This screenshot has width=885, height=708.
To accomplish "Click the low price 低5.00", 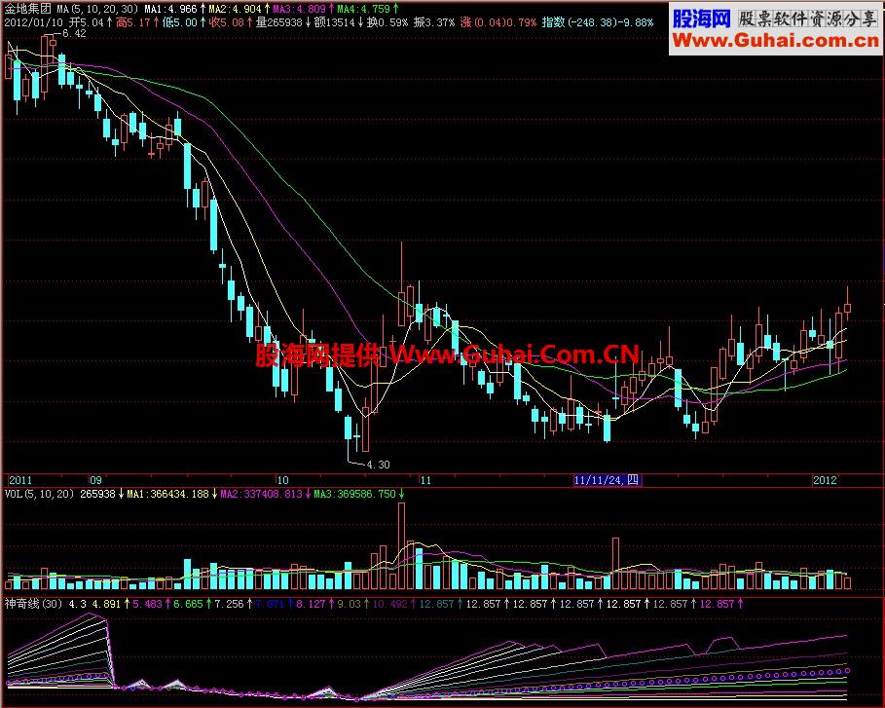I will coord(180,22).
